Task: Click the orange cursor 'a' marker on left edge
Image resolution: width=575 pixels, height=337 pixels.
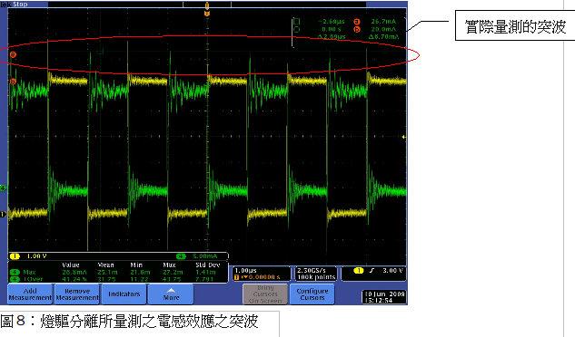Action: 14,55
